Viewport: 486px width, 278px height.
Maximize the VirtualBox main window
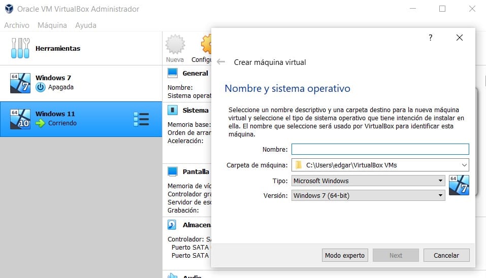point(442,9)
